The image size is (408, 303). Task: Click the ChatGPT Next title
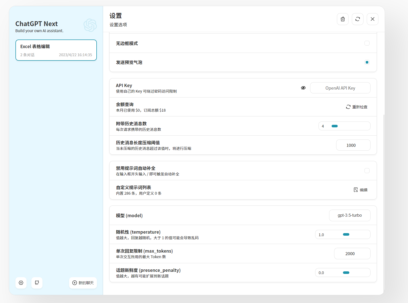36,24
